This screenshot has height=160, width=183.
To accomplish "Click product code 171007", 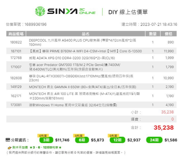I will (16, 67).
